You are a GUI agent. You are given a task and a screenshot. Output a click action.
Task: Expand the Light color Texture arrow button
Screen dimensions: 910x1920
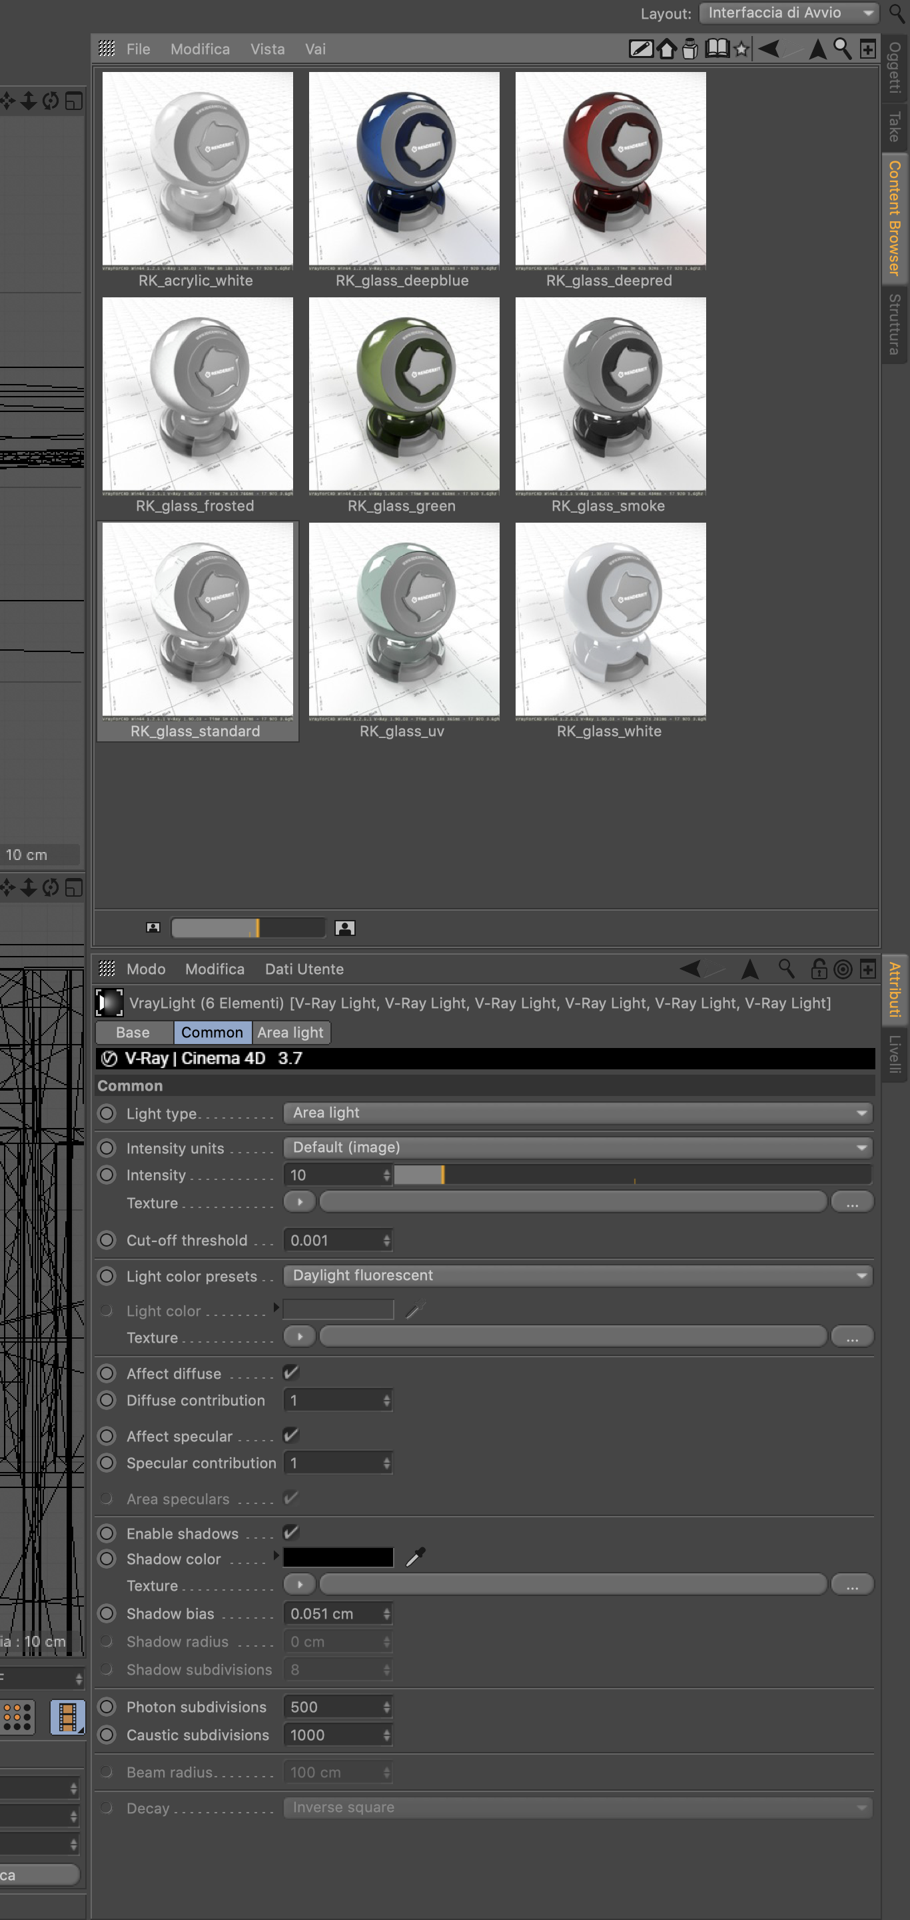300,1337
